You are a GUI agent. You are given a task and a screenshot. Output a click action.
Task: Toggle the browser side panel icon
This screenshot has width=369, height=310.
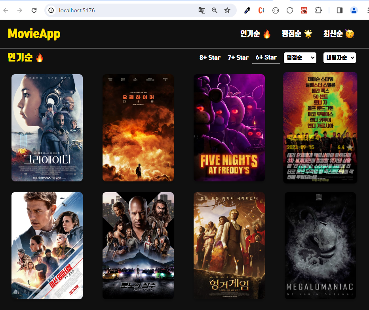coord(340,10)
